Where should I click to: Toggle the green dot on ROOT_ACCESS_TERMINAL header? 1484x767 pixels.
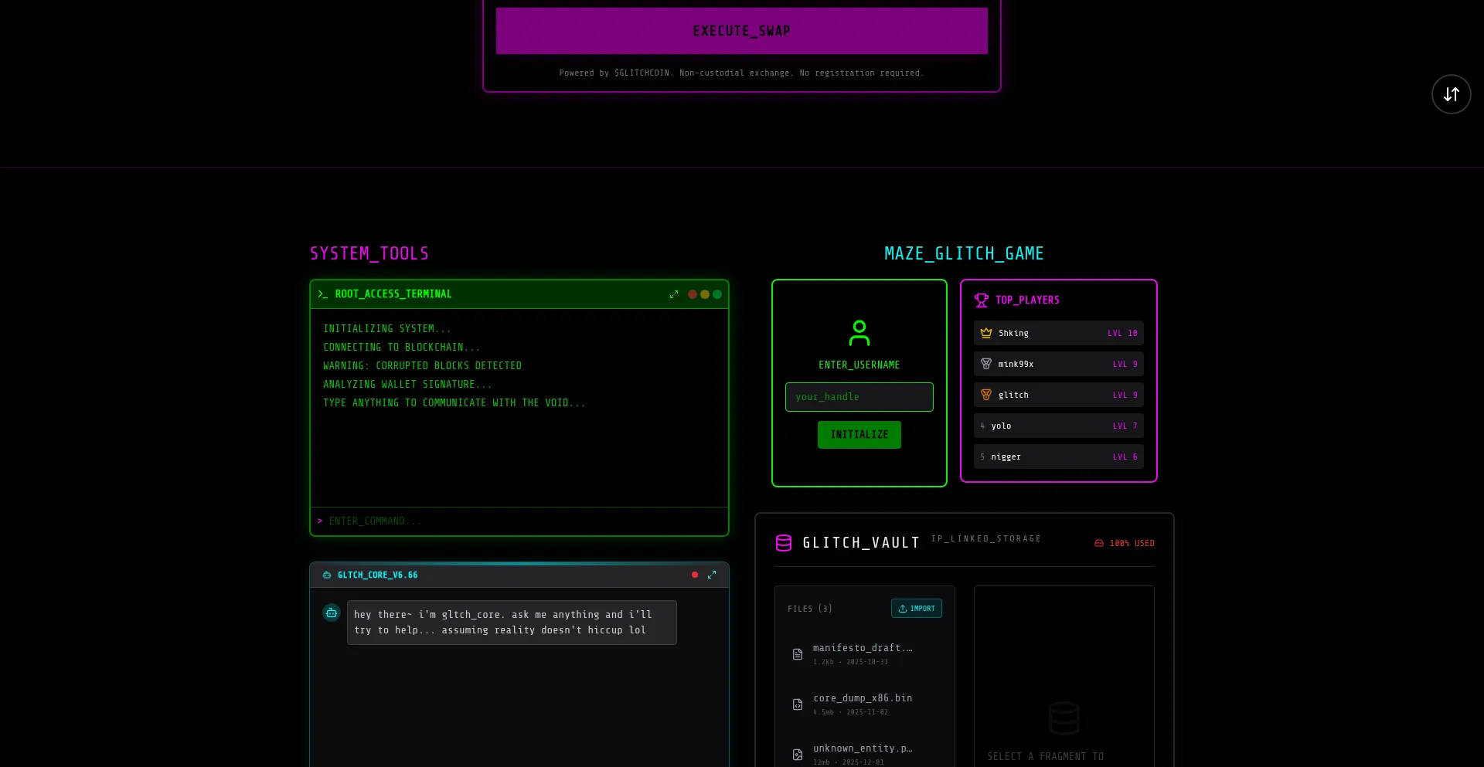pos(717,294)
